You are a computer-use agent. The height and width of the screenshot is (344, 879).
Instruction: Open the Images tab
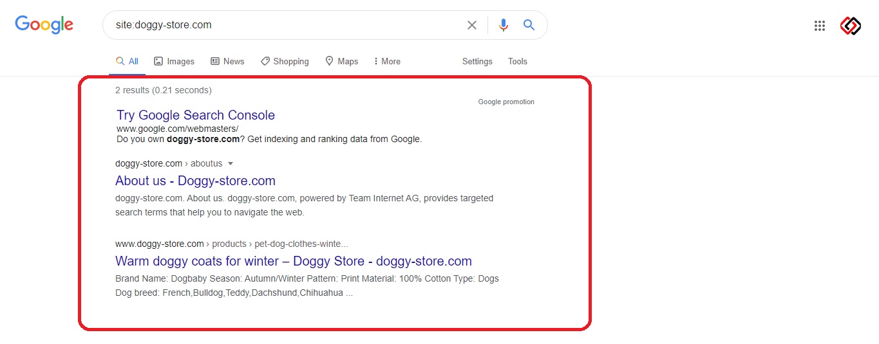coord(174,61)
